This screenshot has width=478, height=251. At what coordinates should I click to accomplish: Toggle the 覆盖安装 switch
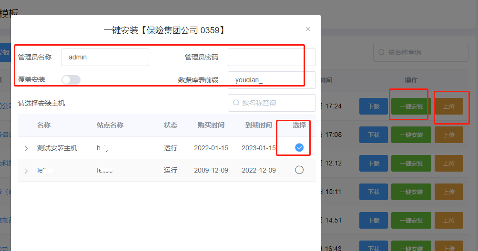pyautogui.click(x=71, y=80)
